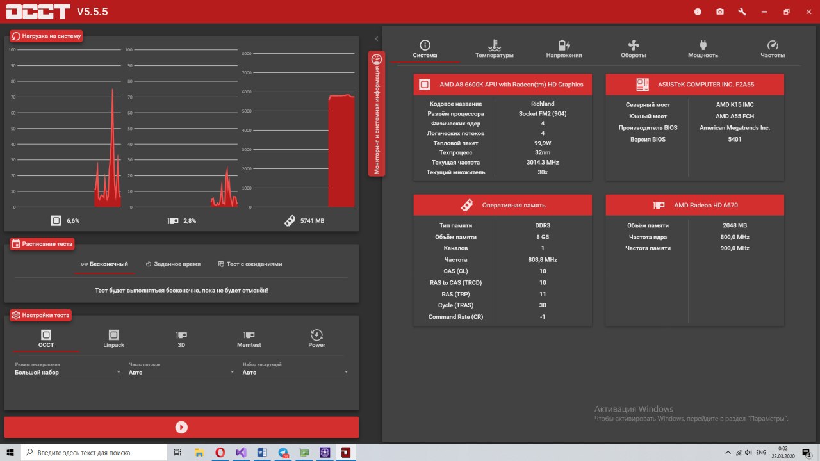Click the OCCT logo in title bar

pos(38,12)
